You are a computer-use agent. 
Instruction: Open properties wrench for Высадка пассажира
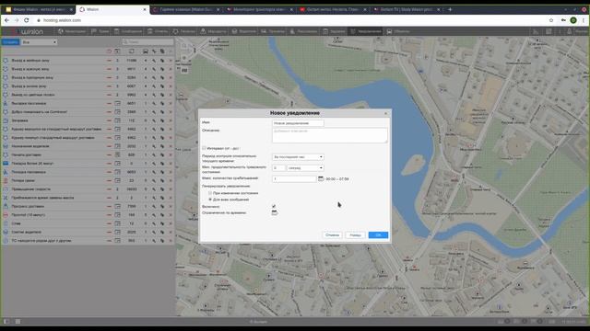pos(154,103)
